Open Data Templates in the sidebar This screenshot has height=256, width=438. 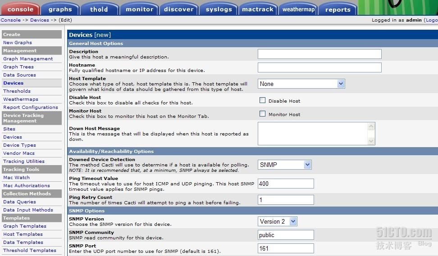[23, 242]
